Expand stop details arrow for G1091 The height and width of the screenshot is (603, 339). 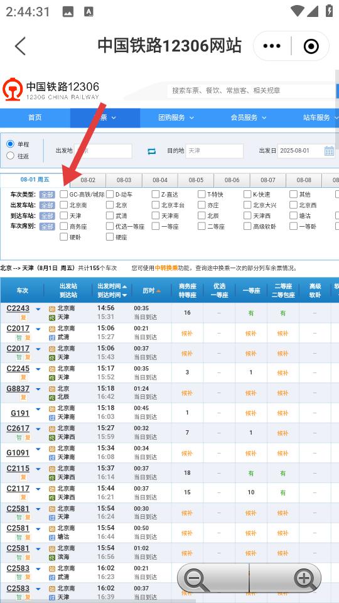38,448
